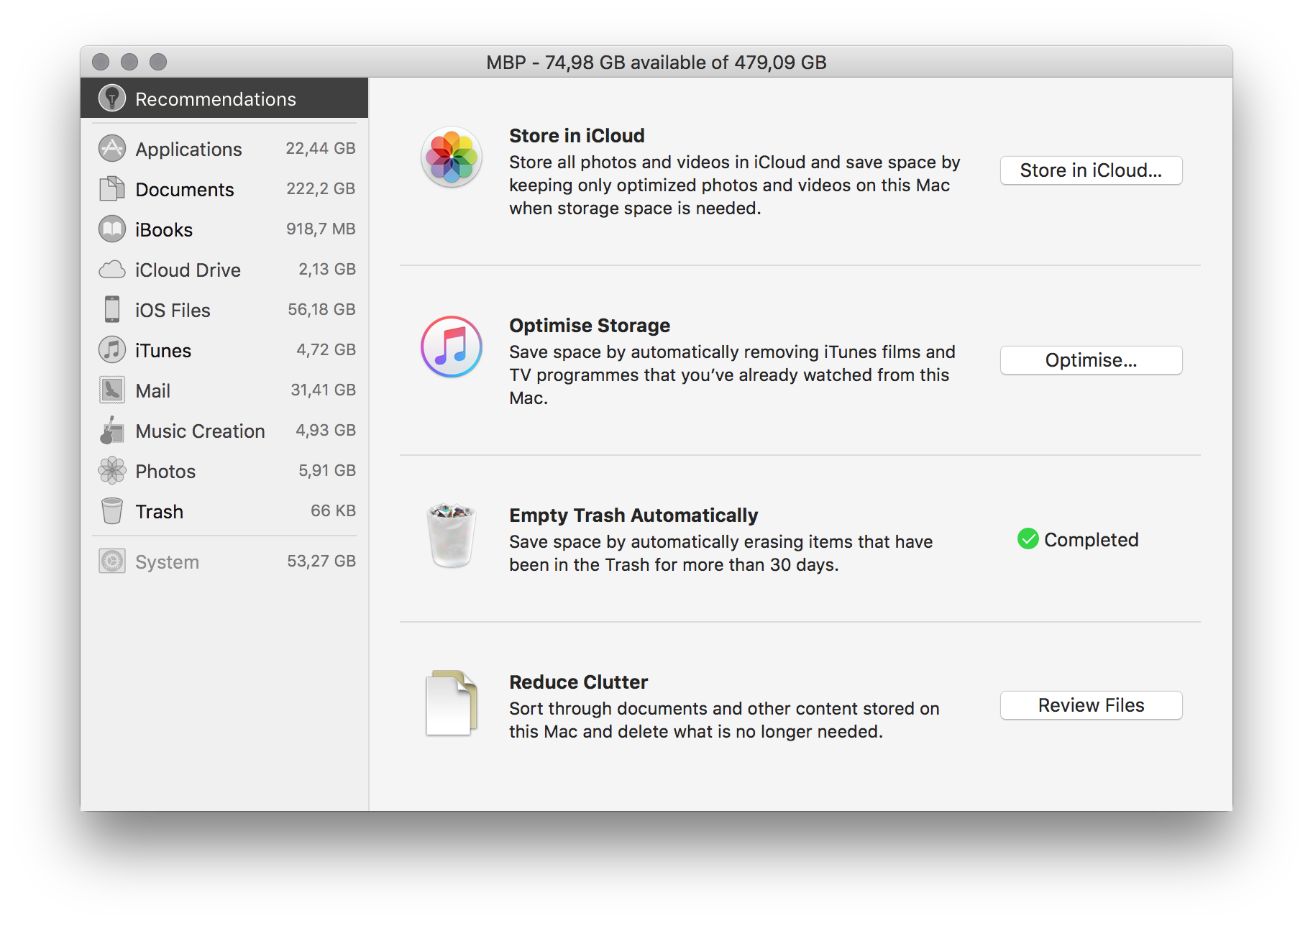Click the iCloud Drive label in sidebar
1313x926 pixels.
[188, 270]
